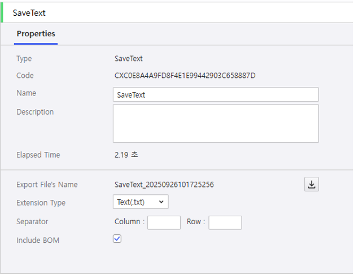Click the export file name SaveText_20250926101725256
The width and height of the screenshot is (354, 275).
164,185
